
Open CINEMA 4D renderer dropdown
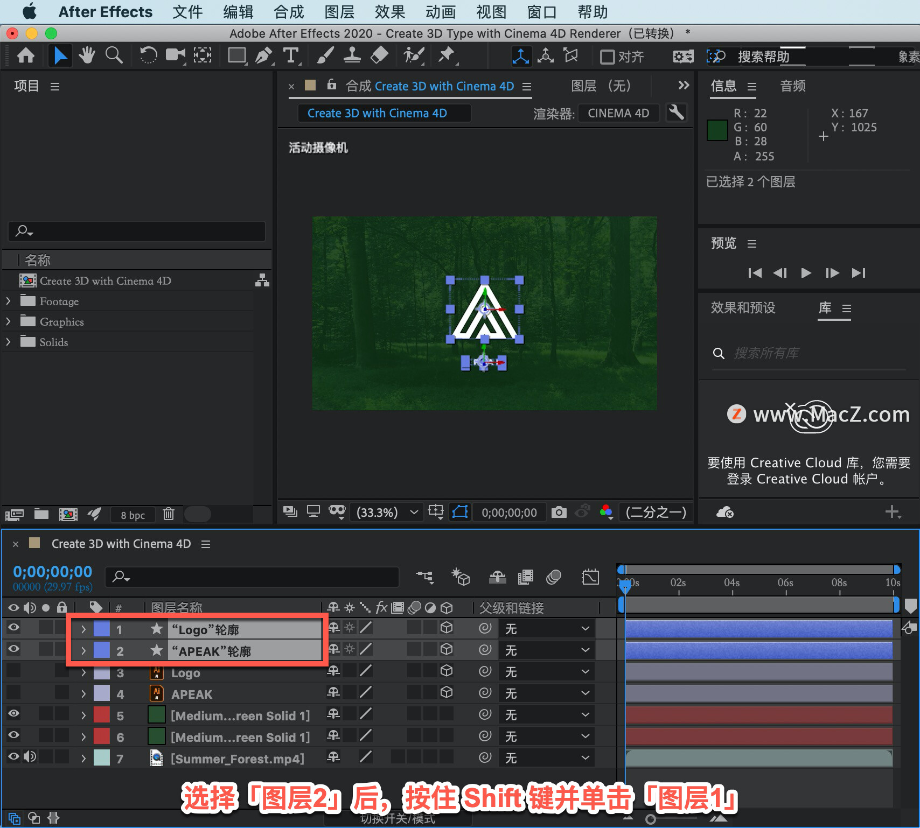618,113
